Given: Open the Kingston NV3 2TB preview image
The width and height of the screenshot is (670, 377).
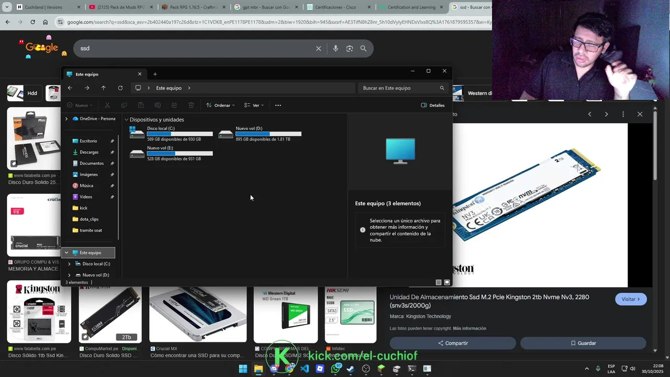Looking at the screenshot, I should [540, 205].
